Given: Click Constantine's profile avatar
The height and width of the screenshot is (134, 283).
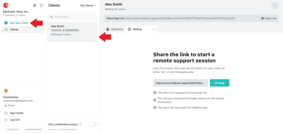Looking at the screenshot, I should coord(6,91).
